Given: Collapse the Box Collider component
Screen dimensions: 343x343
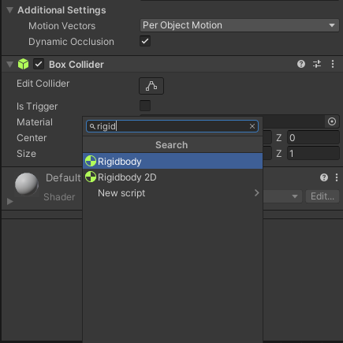Looking at the screenshot, I should coord(9,65).
